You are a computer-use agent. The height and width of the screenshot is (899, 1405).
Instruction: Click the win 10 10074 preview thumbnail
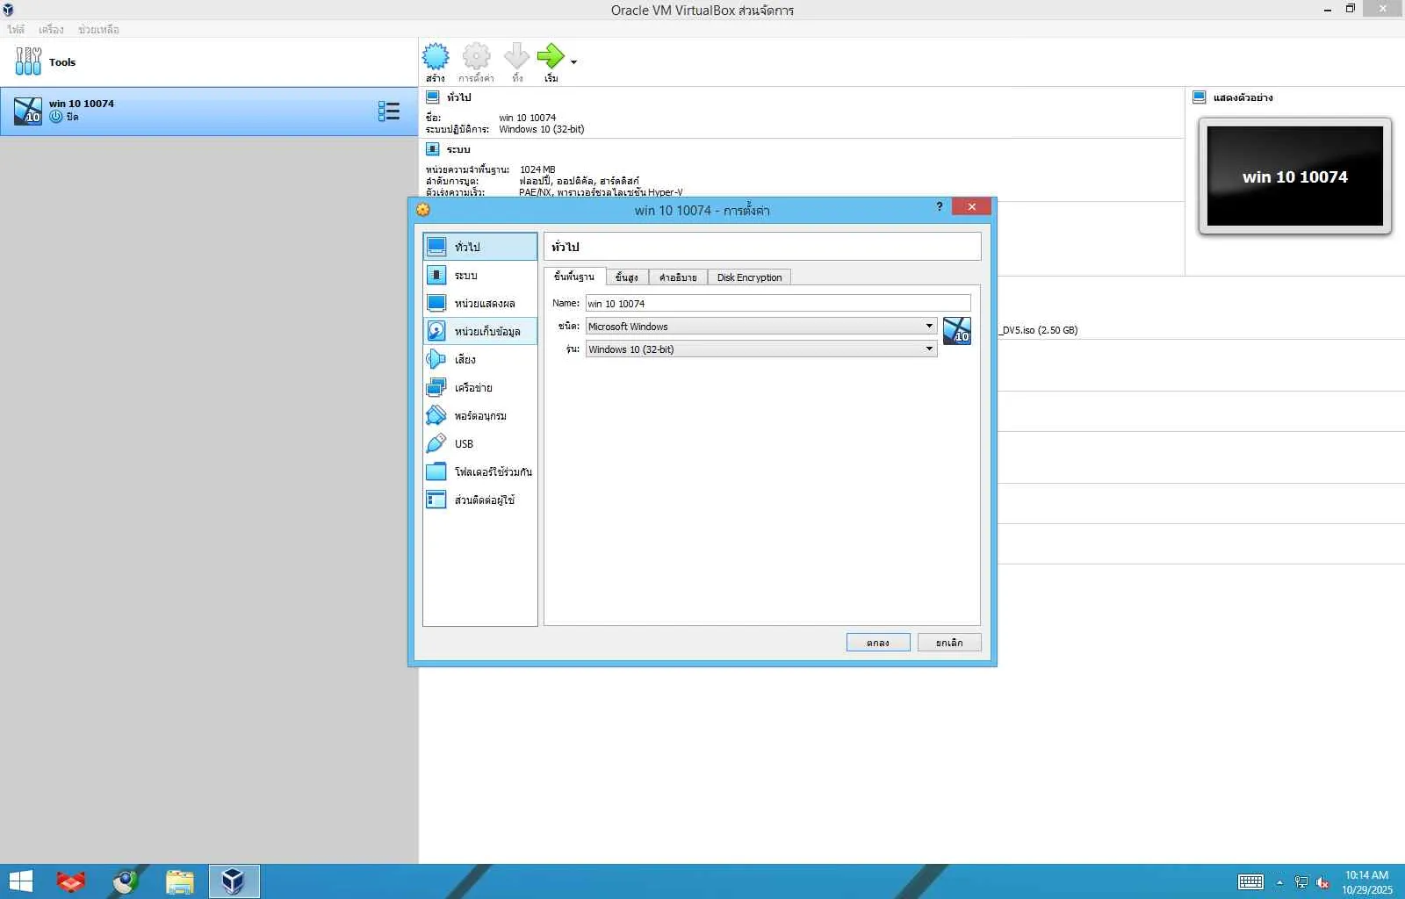1295,176
